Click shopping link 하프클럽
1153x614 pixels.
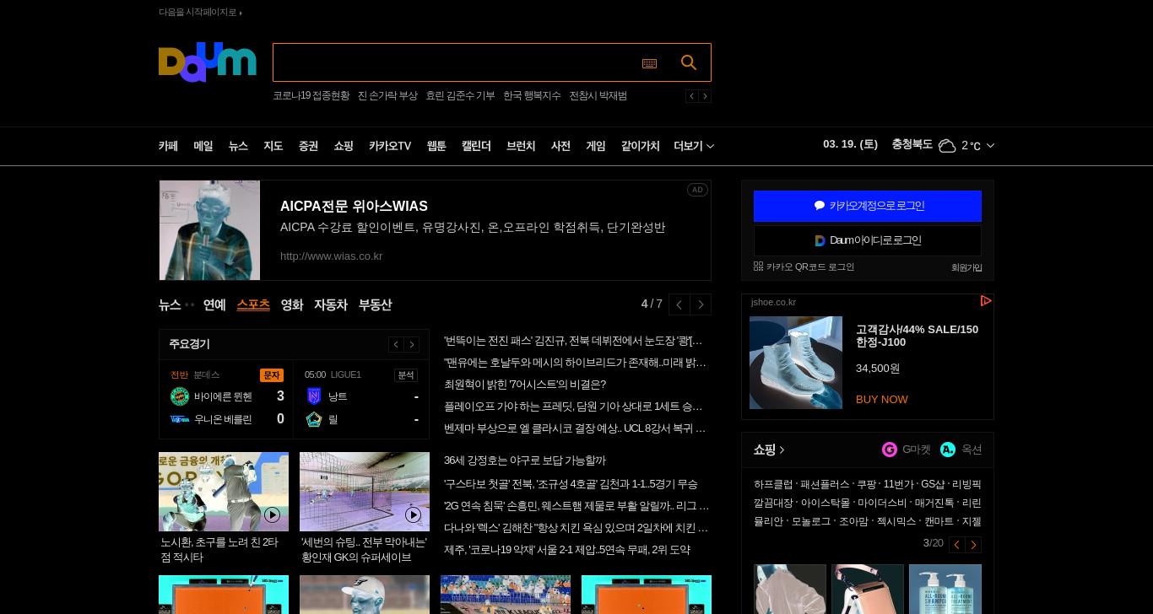(x=773, y=484)
